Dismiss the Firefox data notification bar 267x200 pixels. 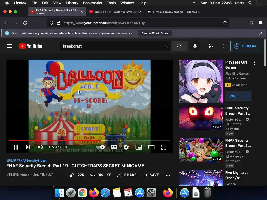(x=261, y=33)
